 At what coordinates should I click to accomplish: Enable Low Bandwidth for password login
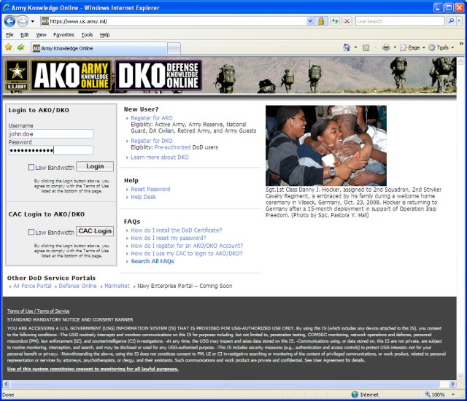pos(31,167)
